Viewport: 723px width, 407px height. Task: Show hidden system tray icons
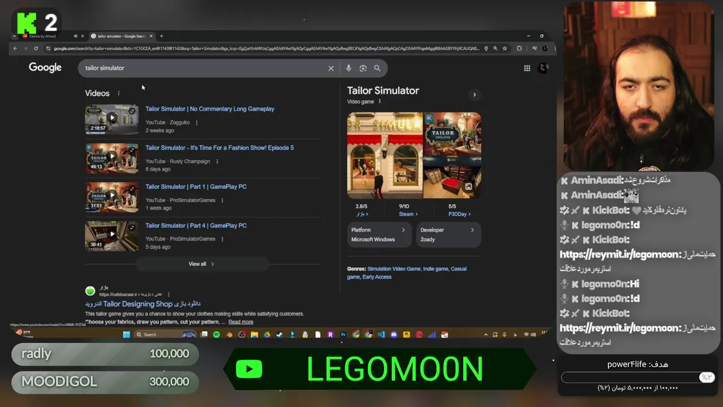486,335
